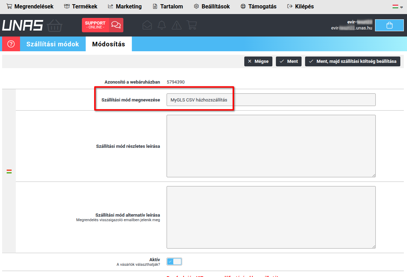
Task: Click the Hungarian flag beside description fields
Action: pos(9,171)
